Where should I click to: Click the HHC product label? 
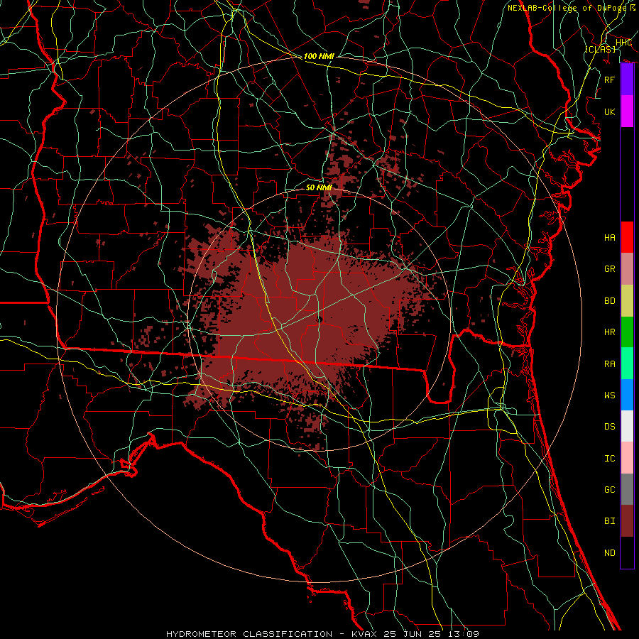pos(623,43)
